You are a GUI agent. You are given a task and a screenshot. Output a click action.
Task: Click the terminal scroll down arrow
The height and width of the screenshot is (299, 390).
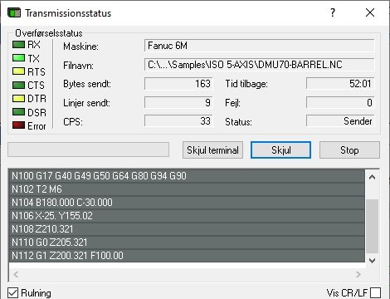[x=373, y=261]
